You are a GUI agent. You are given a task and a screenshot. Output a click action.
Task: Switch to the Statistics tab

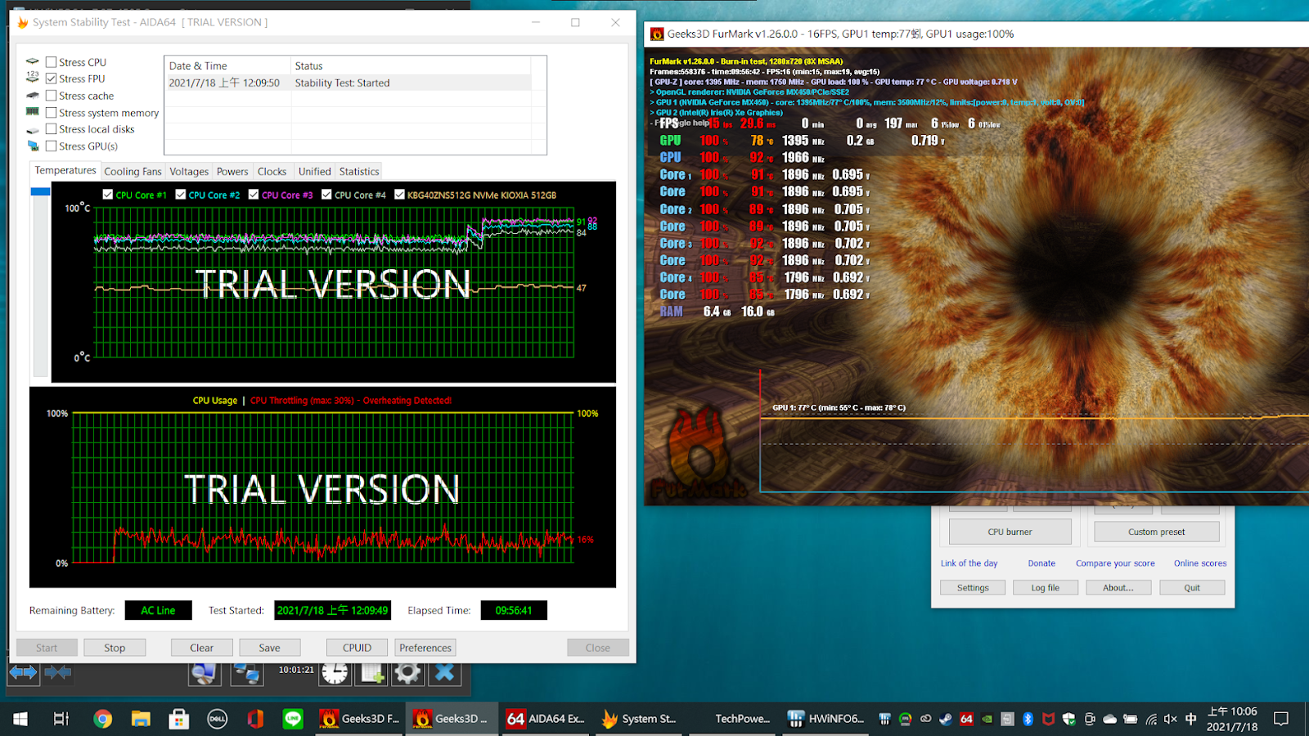tap(359, 172)
